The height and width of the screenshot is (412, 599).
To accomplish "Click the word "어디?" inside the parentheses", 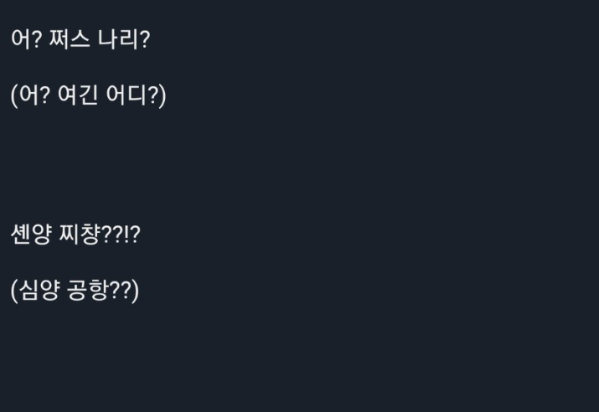I will pyautogui.click(x=132, y=95).
